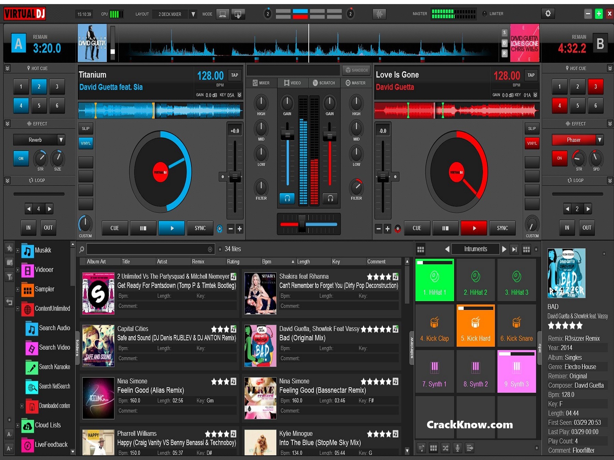Click deck B play button
Viewport: 614px width, 460px height.
(474, 228)
